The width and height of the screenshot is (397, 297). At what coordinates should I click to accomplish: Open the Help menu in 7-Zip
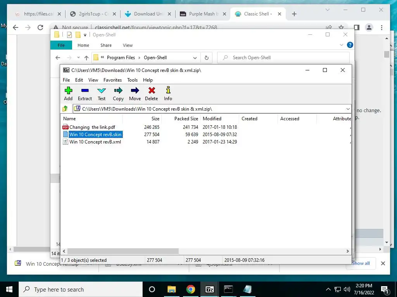(x=148, y=80)
